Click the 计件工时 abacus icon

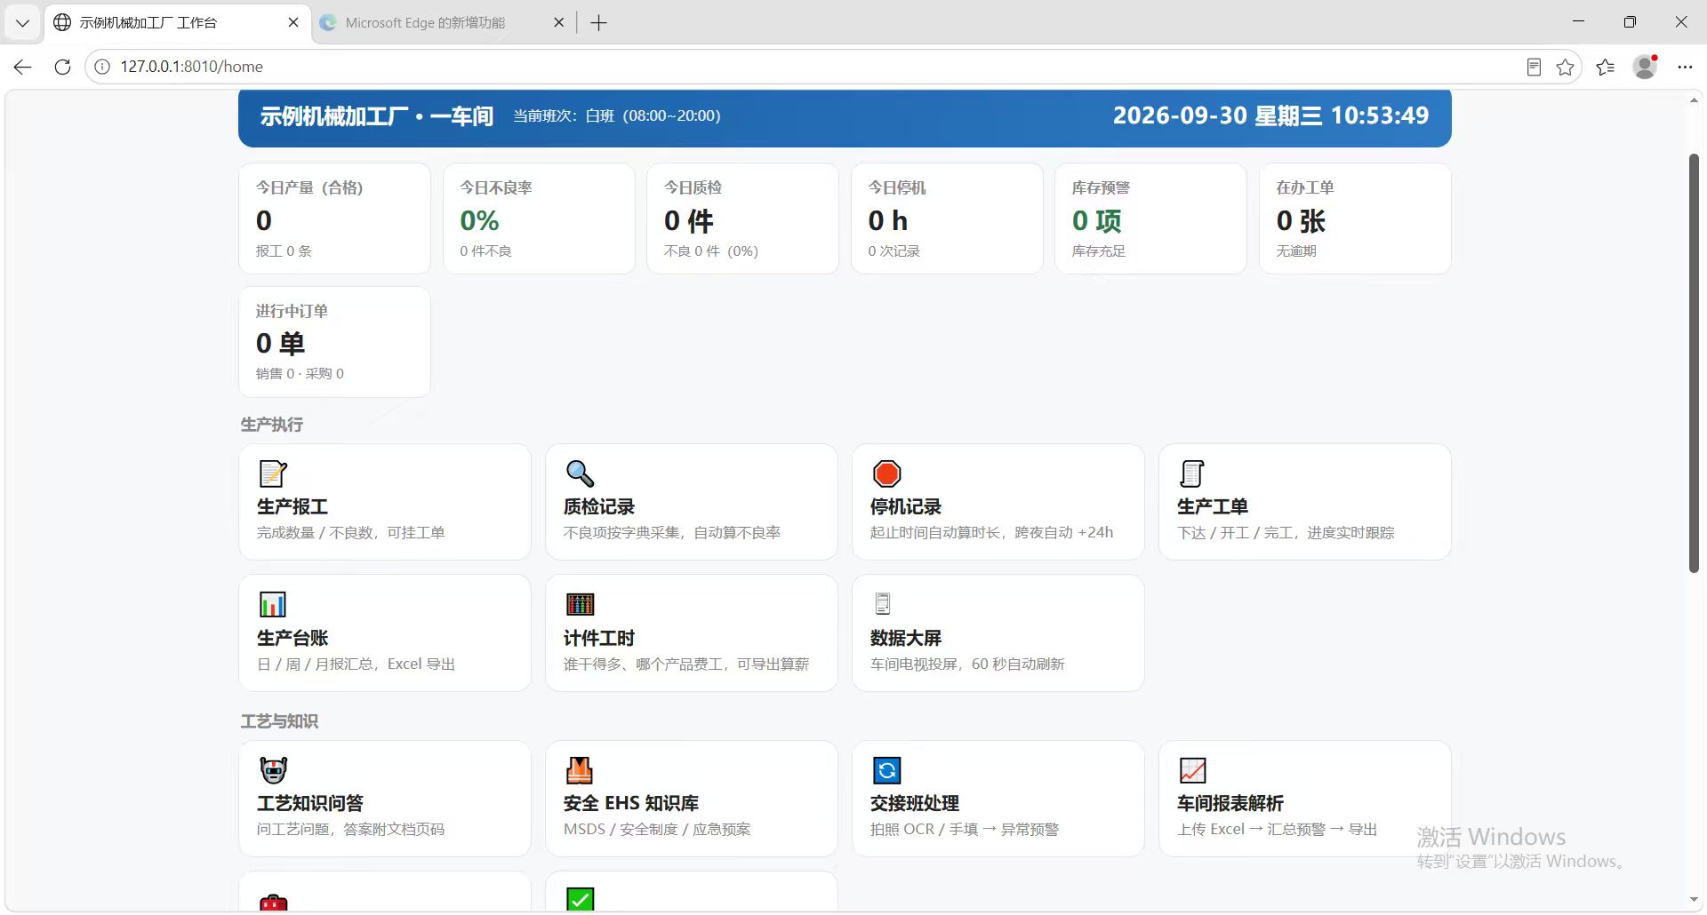click(x=580, y=604)
